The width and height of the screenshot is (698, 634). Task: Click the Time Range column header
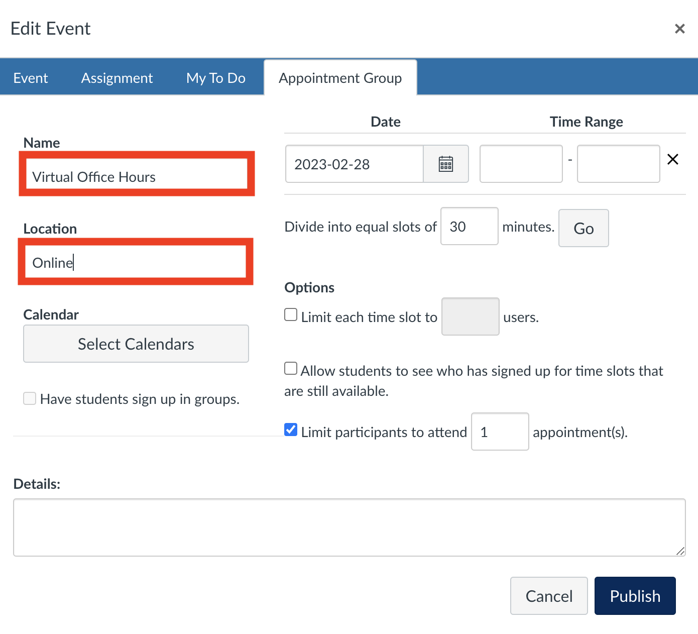586,122
